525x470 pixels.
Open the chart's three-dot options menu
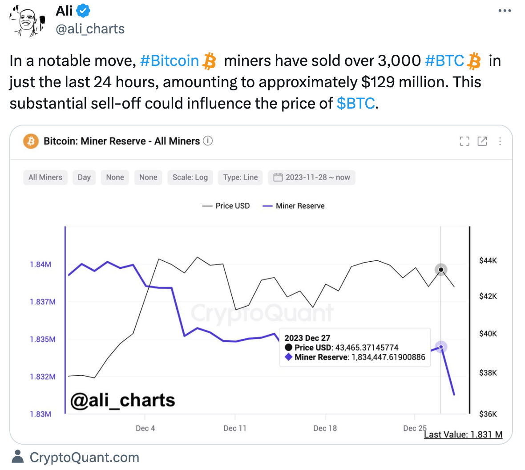pos(500,141)
